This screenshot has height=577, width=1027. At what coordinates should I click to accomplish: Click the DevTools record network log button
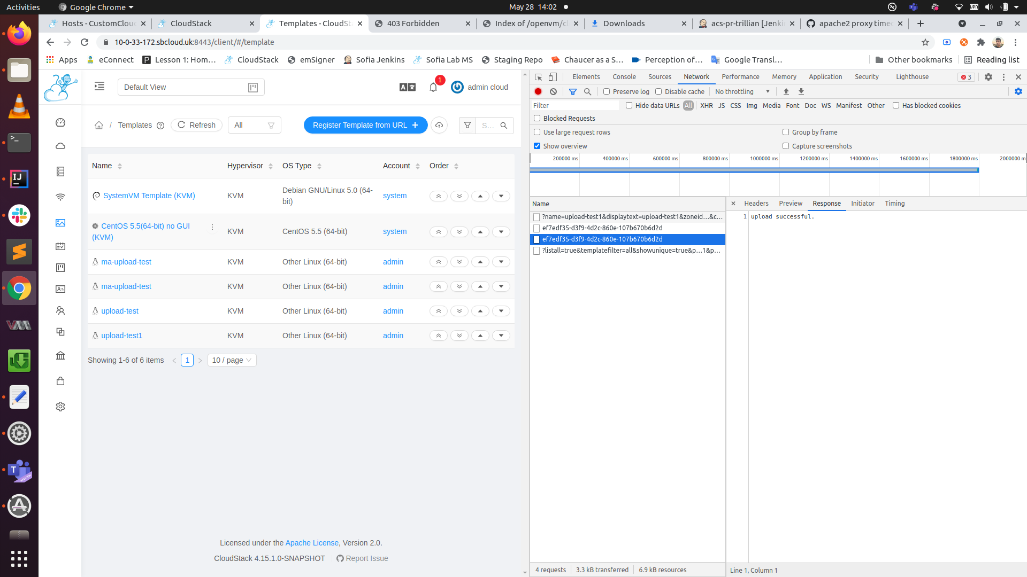tap(538, 92)
